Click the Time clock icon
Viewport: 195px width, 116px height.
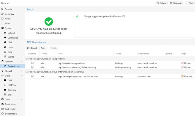(5, 52)
